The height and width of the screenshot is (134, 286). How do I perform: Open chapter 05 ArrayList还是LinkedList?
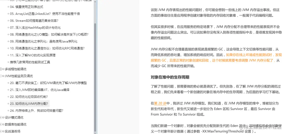45,14
